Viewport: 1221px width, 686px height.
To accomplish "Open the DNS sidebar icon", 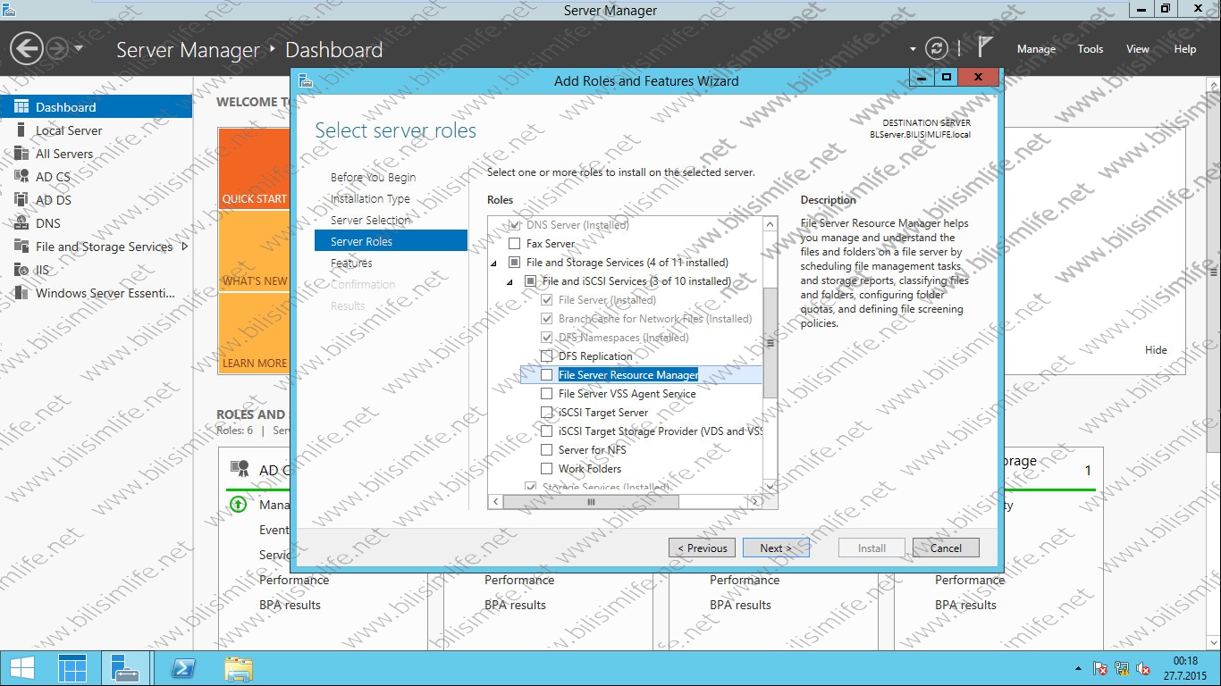I will point(21,223).
